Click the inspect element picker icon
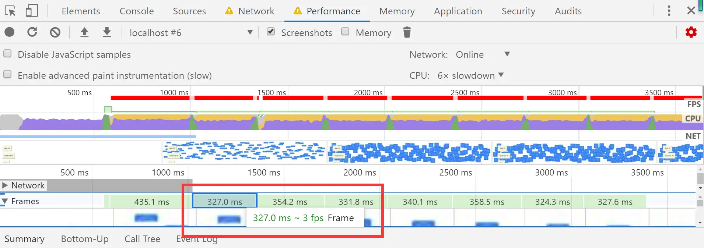 [x=10, y=11]
